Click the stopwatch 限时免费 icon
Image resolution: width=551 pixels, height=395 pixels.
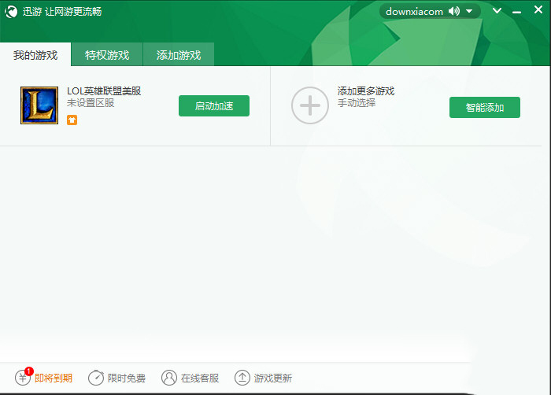tap(95, 378)
